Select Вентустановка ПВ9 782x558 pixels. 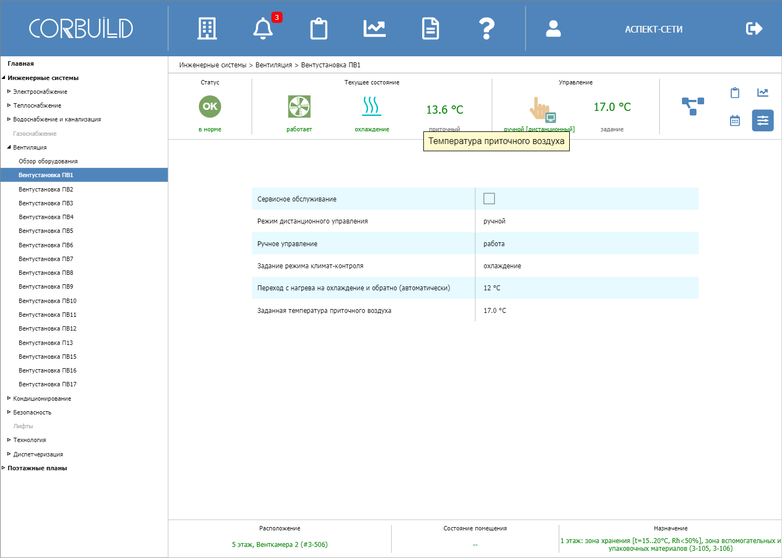46,286
